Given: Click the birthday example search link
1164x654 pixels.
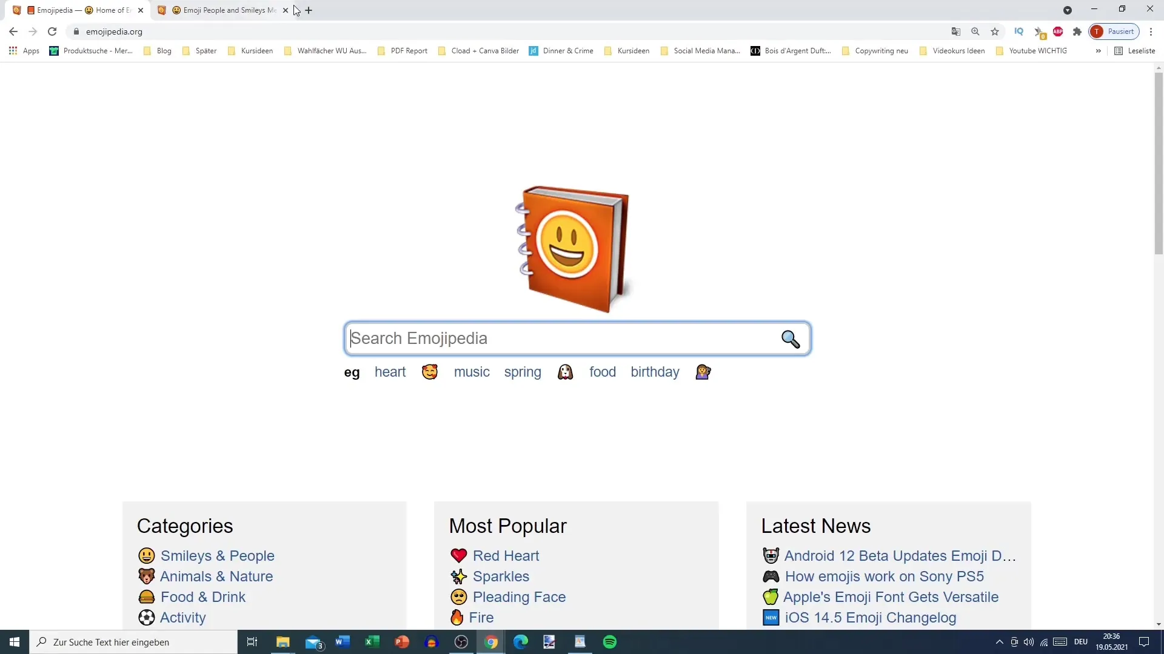Looking at the screenshot, I should (x=655, y=372).
